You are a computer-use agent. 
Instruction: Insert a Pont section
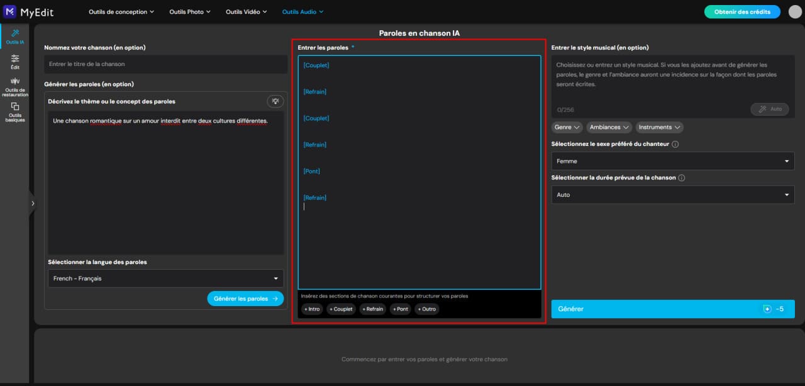pos(401,309)
